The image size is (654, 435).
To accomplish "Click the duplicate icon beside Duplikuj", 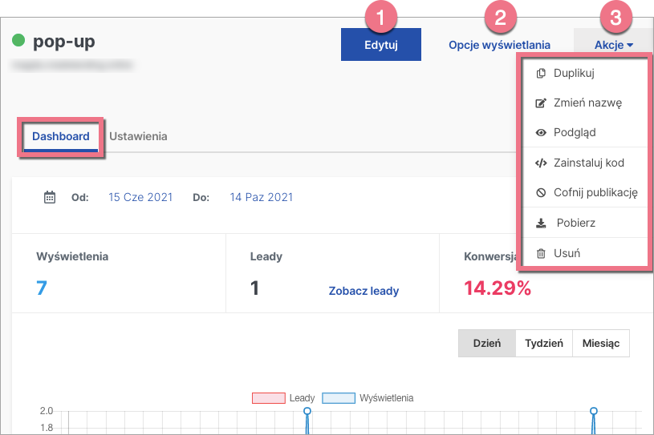I will pyautogui.click(x=541, y=73).
